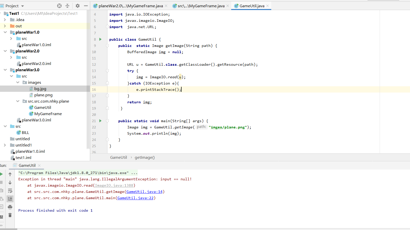Show more Run toolbar actions chevron
This screenshot has width=410, height=230.
point(1,225)
